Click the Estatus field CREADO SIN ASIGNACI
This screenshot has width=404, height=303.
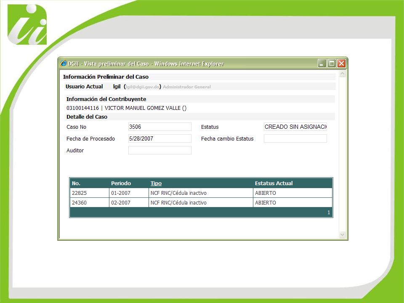tap(295, 127)
